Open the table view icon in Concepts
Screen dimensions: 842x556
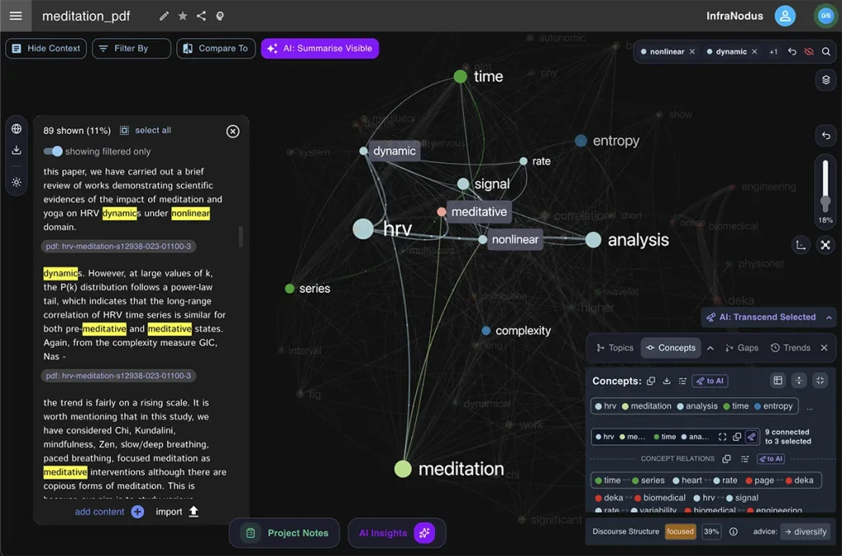778,380
